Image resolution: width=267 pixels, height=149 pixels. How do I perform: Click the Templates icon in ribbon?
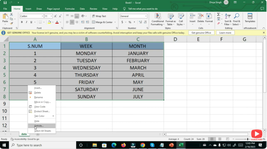(250, 16)
